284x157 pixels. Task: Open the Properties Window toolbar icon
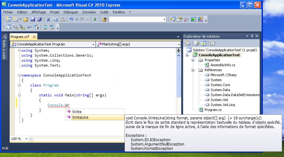pos(179,19)
